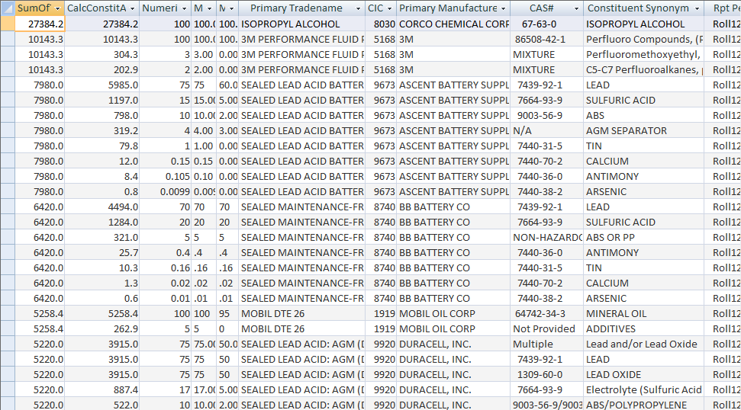
Task: Select the Electrolyte (Sulfuric Acid cell
Action: tap(643, 389)
